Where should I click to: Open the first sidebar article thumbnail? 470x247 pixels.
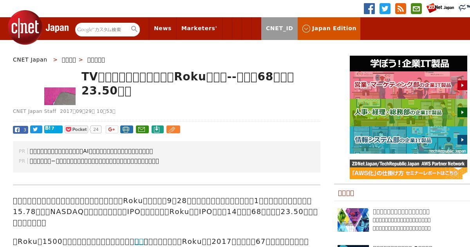click(x=353, y=220)
